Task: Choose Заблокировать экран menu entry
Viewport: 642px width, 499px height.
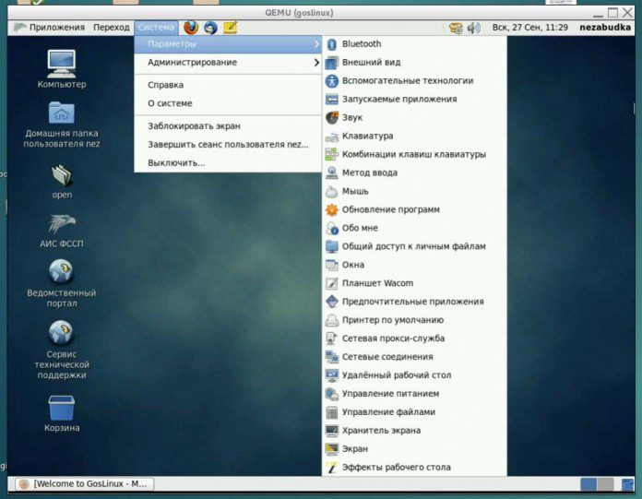Action: pos(228,126)
